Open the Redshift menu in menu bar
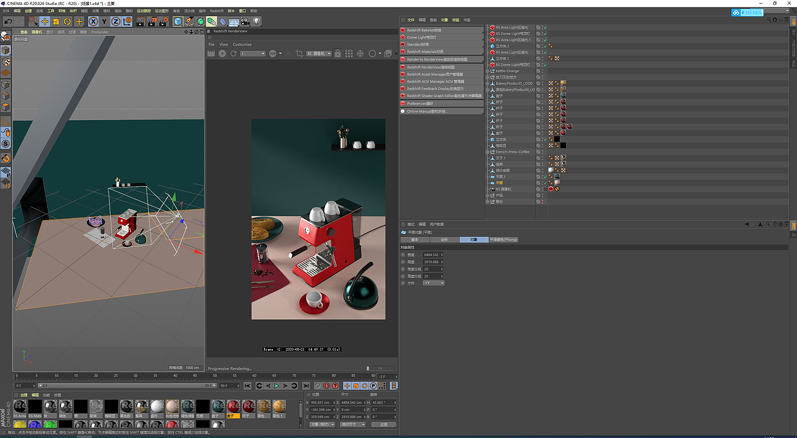The height and width of the screenshot is (438, 797). tap(217, 11)
